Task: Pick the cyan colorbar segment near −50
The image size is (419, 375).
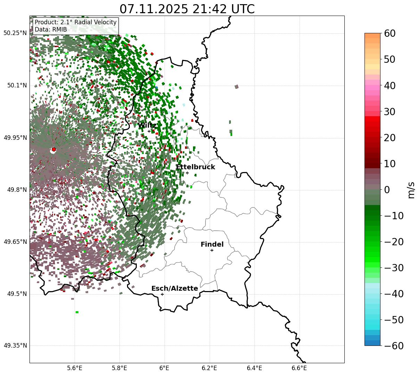Action: 372,322
